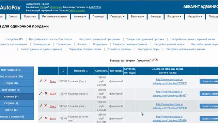The height and width of the screenshot is (123, 218).
Task: Rename category кошелек via pencil icon
Action: [x=153, y=60]
